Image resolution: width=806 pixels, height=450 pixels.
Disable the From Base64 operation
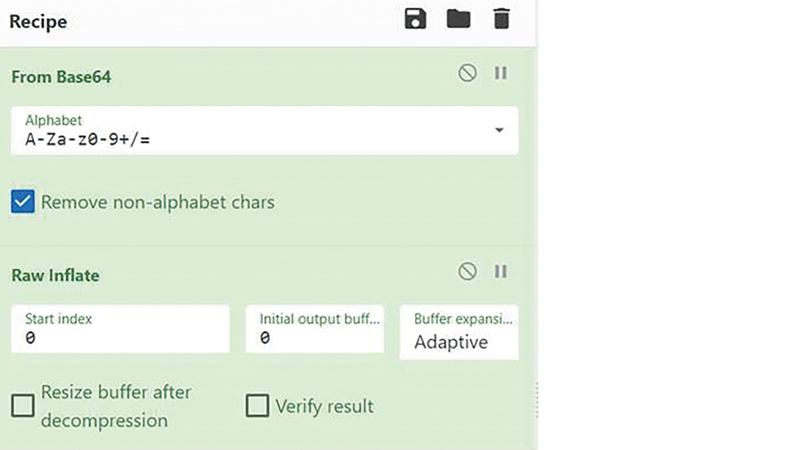467,73
